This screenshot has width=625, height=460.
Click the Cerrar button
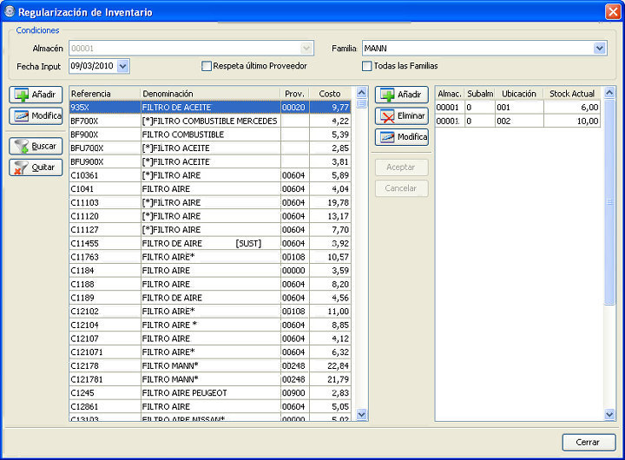589,442
